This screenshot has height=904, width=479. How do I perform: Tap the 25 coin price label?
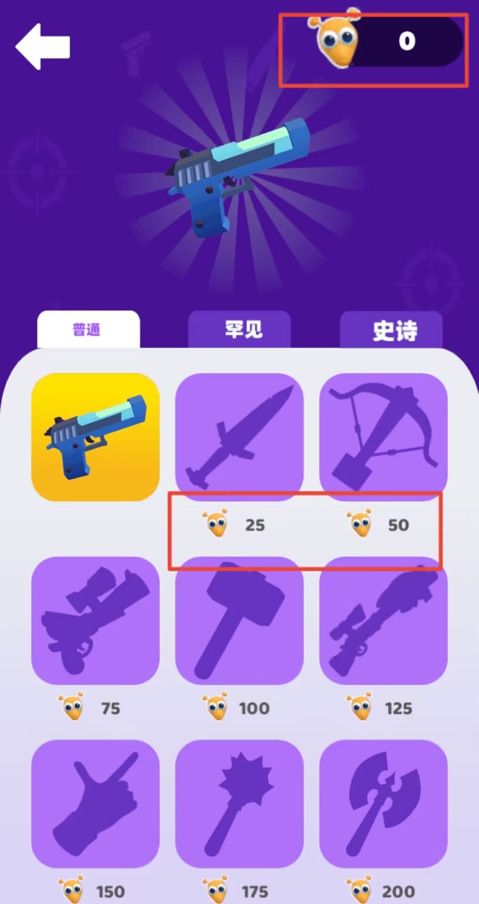tap(255, 525)
